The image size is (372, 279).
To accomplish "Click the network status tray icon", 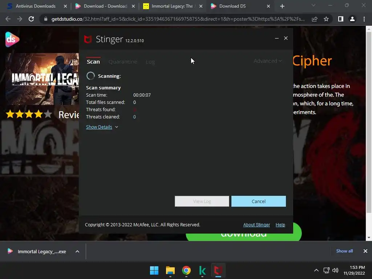I will (x=327, y=270).
